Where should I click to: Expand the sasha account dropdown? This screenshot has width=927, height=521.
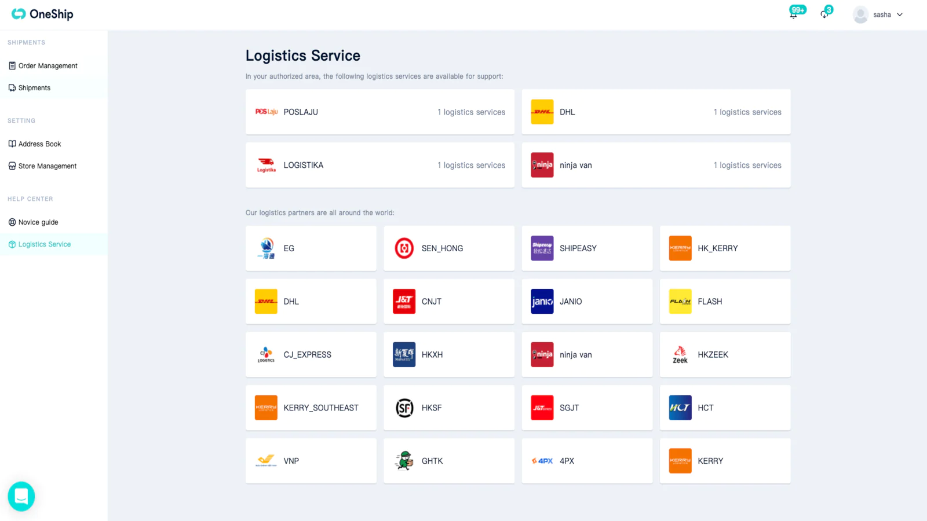tap(900, 15)
